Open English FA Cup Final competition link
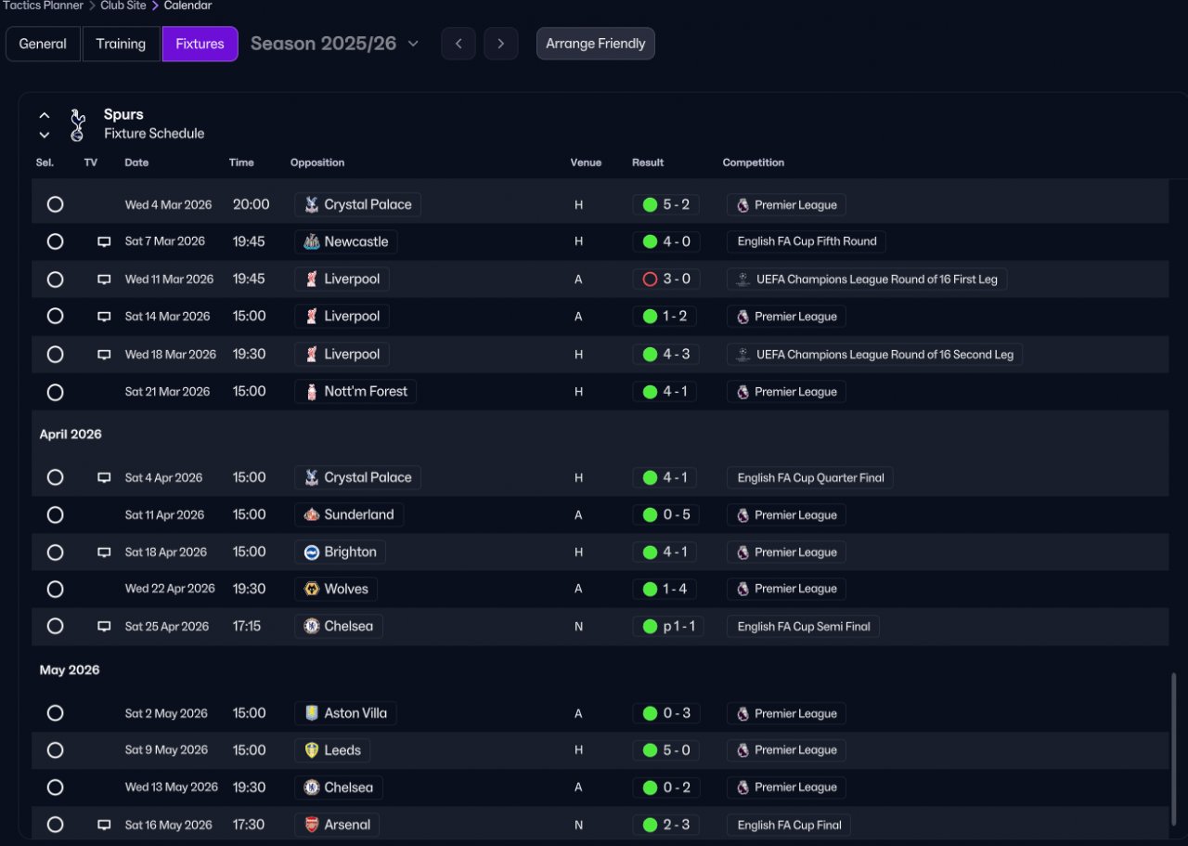 coord(789,825)
